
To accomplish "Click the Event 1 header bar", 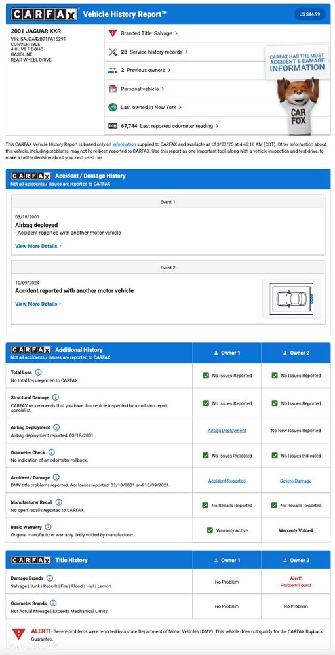I will pos(168,202).
